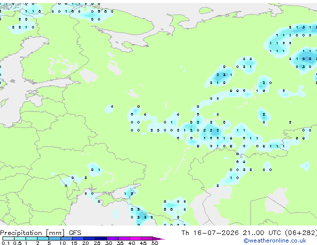Click the '35' legend scale label
Viewport: 317px width, 245px height.
[x=120, y=243]
